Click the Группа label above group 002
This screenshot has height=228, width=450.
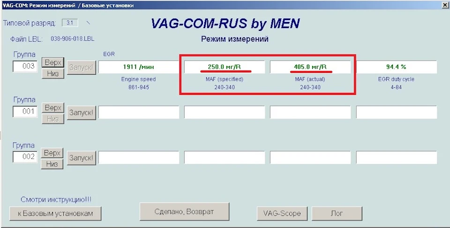pyautogui.click(x=23, y=145)
